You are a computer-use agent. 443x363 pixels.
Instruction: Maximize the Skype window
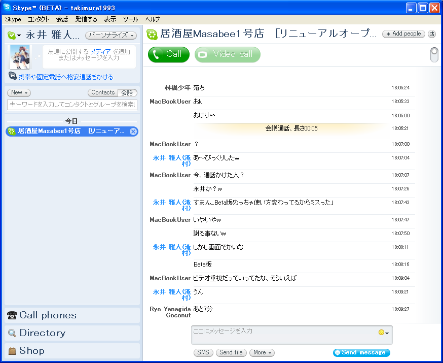click(x=423, y=8)
